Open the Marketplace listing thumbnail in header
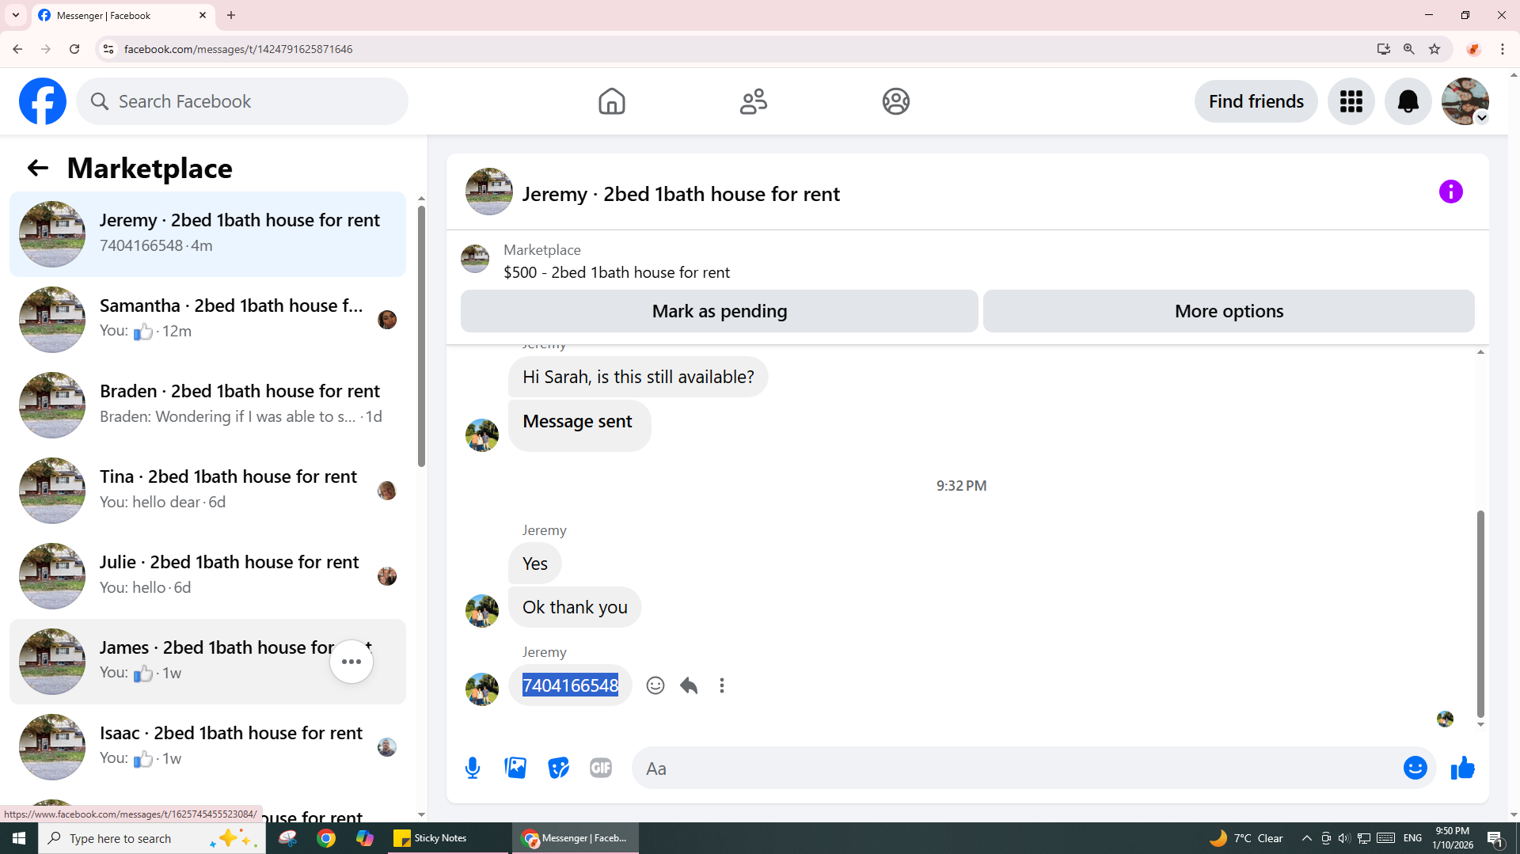The width and height of the screenshot is (1520, 854). point(489,192)
